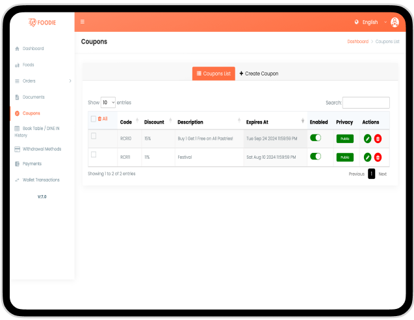This screenshot has height=320, width=414.
Task: Delete the RCR10 coupon with trash icon
Action: coord(378,139)
